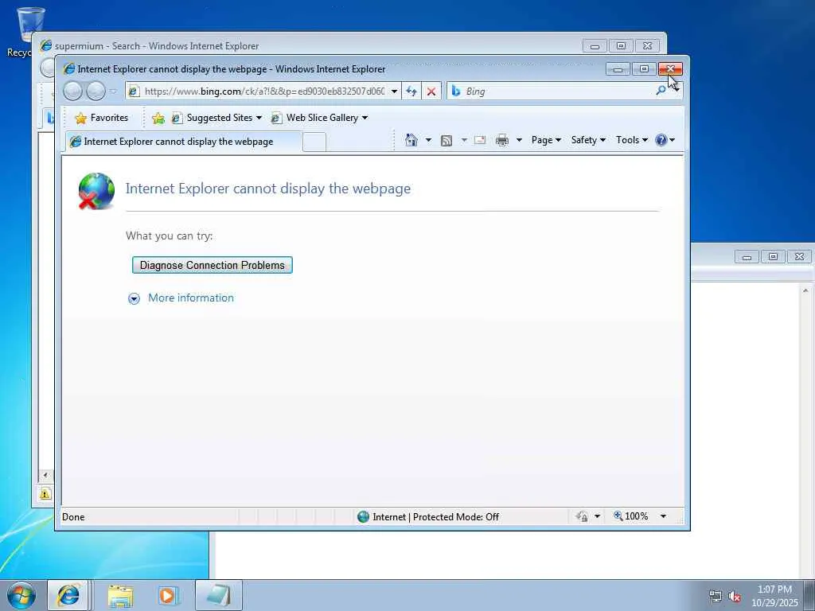Viewport: 815px width, 611px height.
Task: Click Add to Favorites Bar star icon
Action: click(158, 119)
